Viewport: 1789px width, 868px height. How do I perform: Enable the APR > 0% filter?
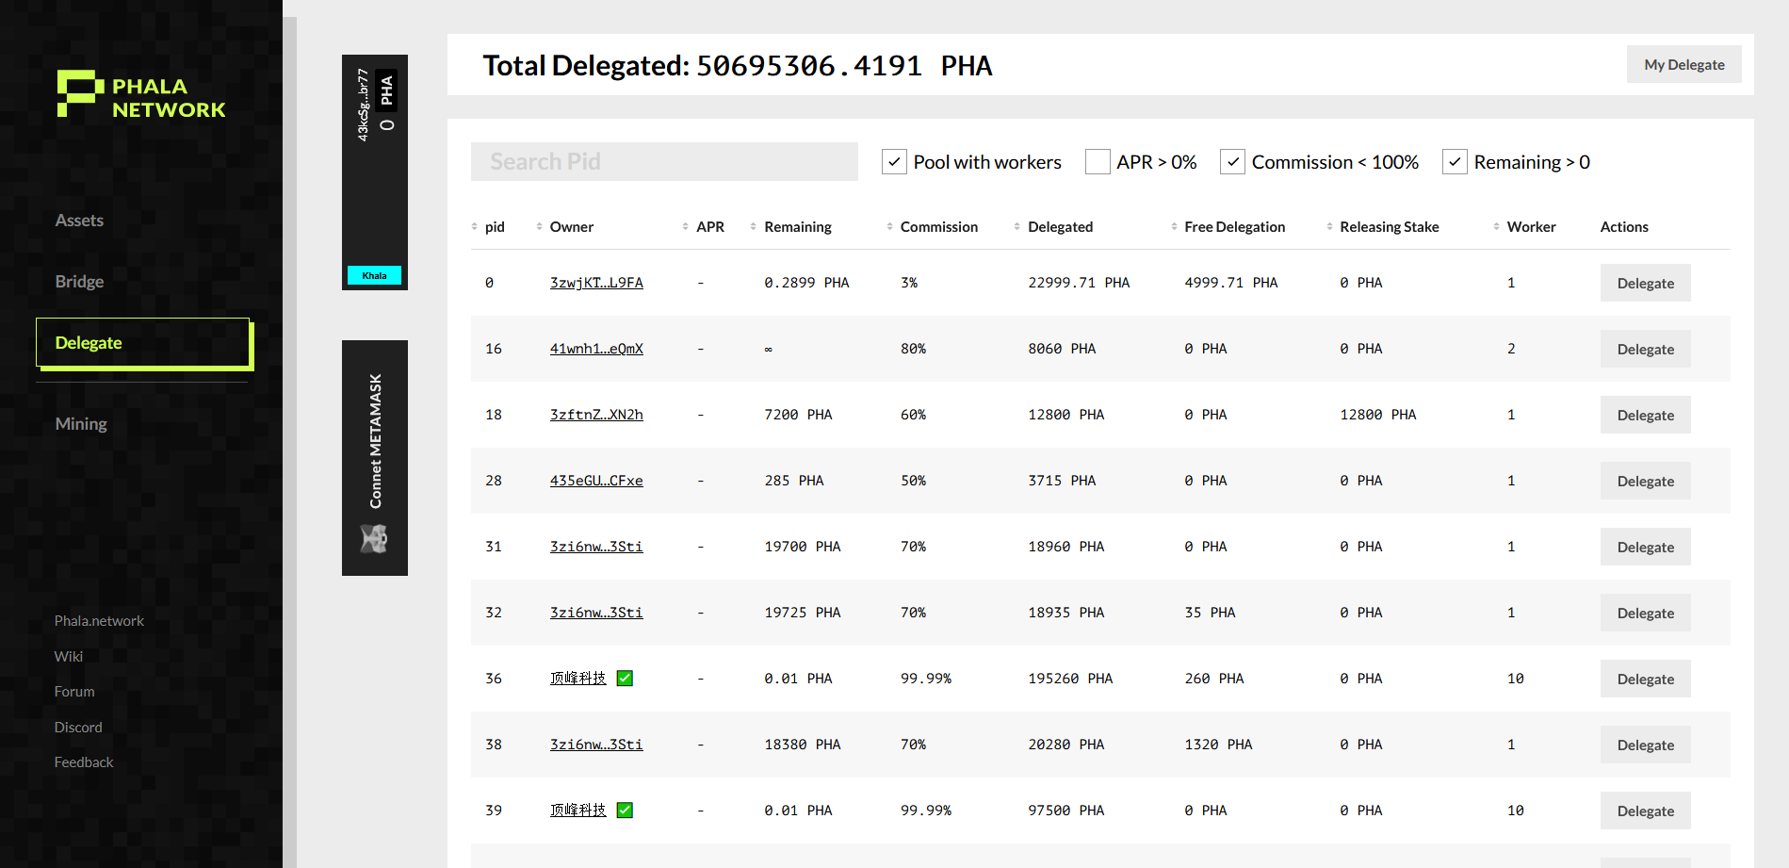click(1098, 162)
